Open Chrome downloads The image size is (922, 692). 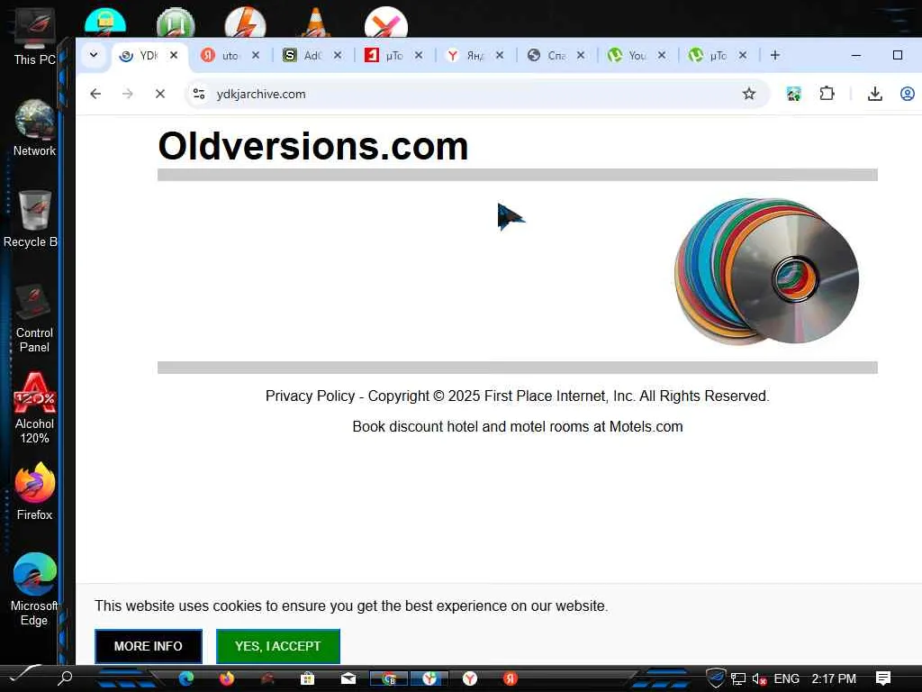pos(875,94)
